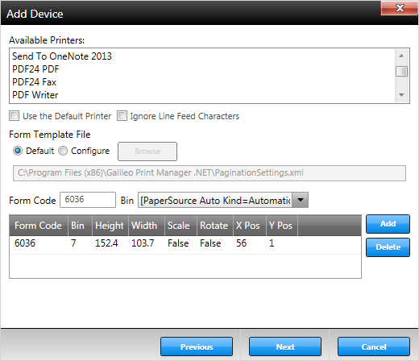Go to the Next step

285,346
